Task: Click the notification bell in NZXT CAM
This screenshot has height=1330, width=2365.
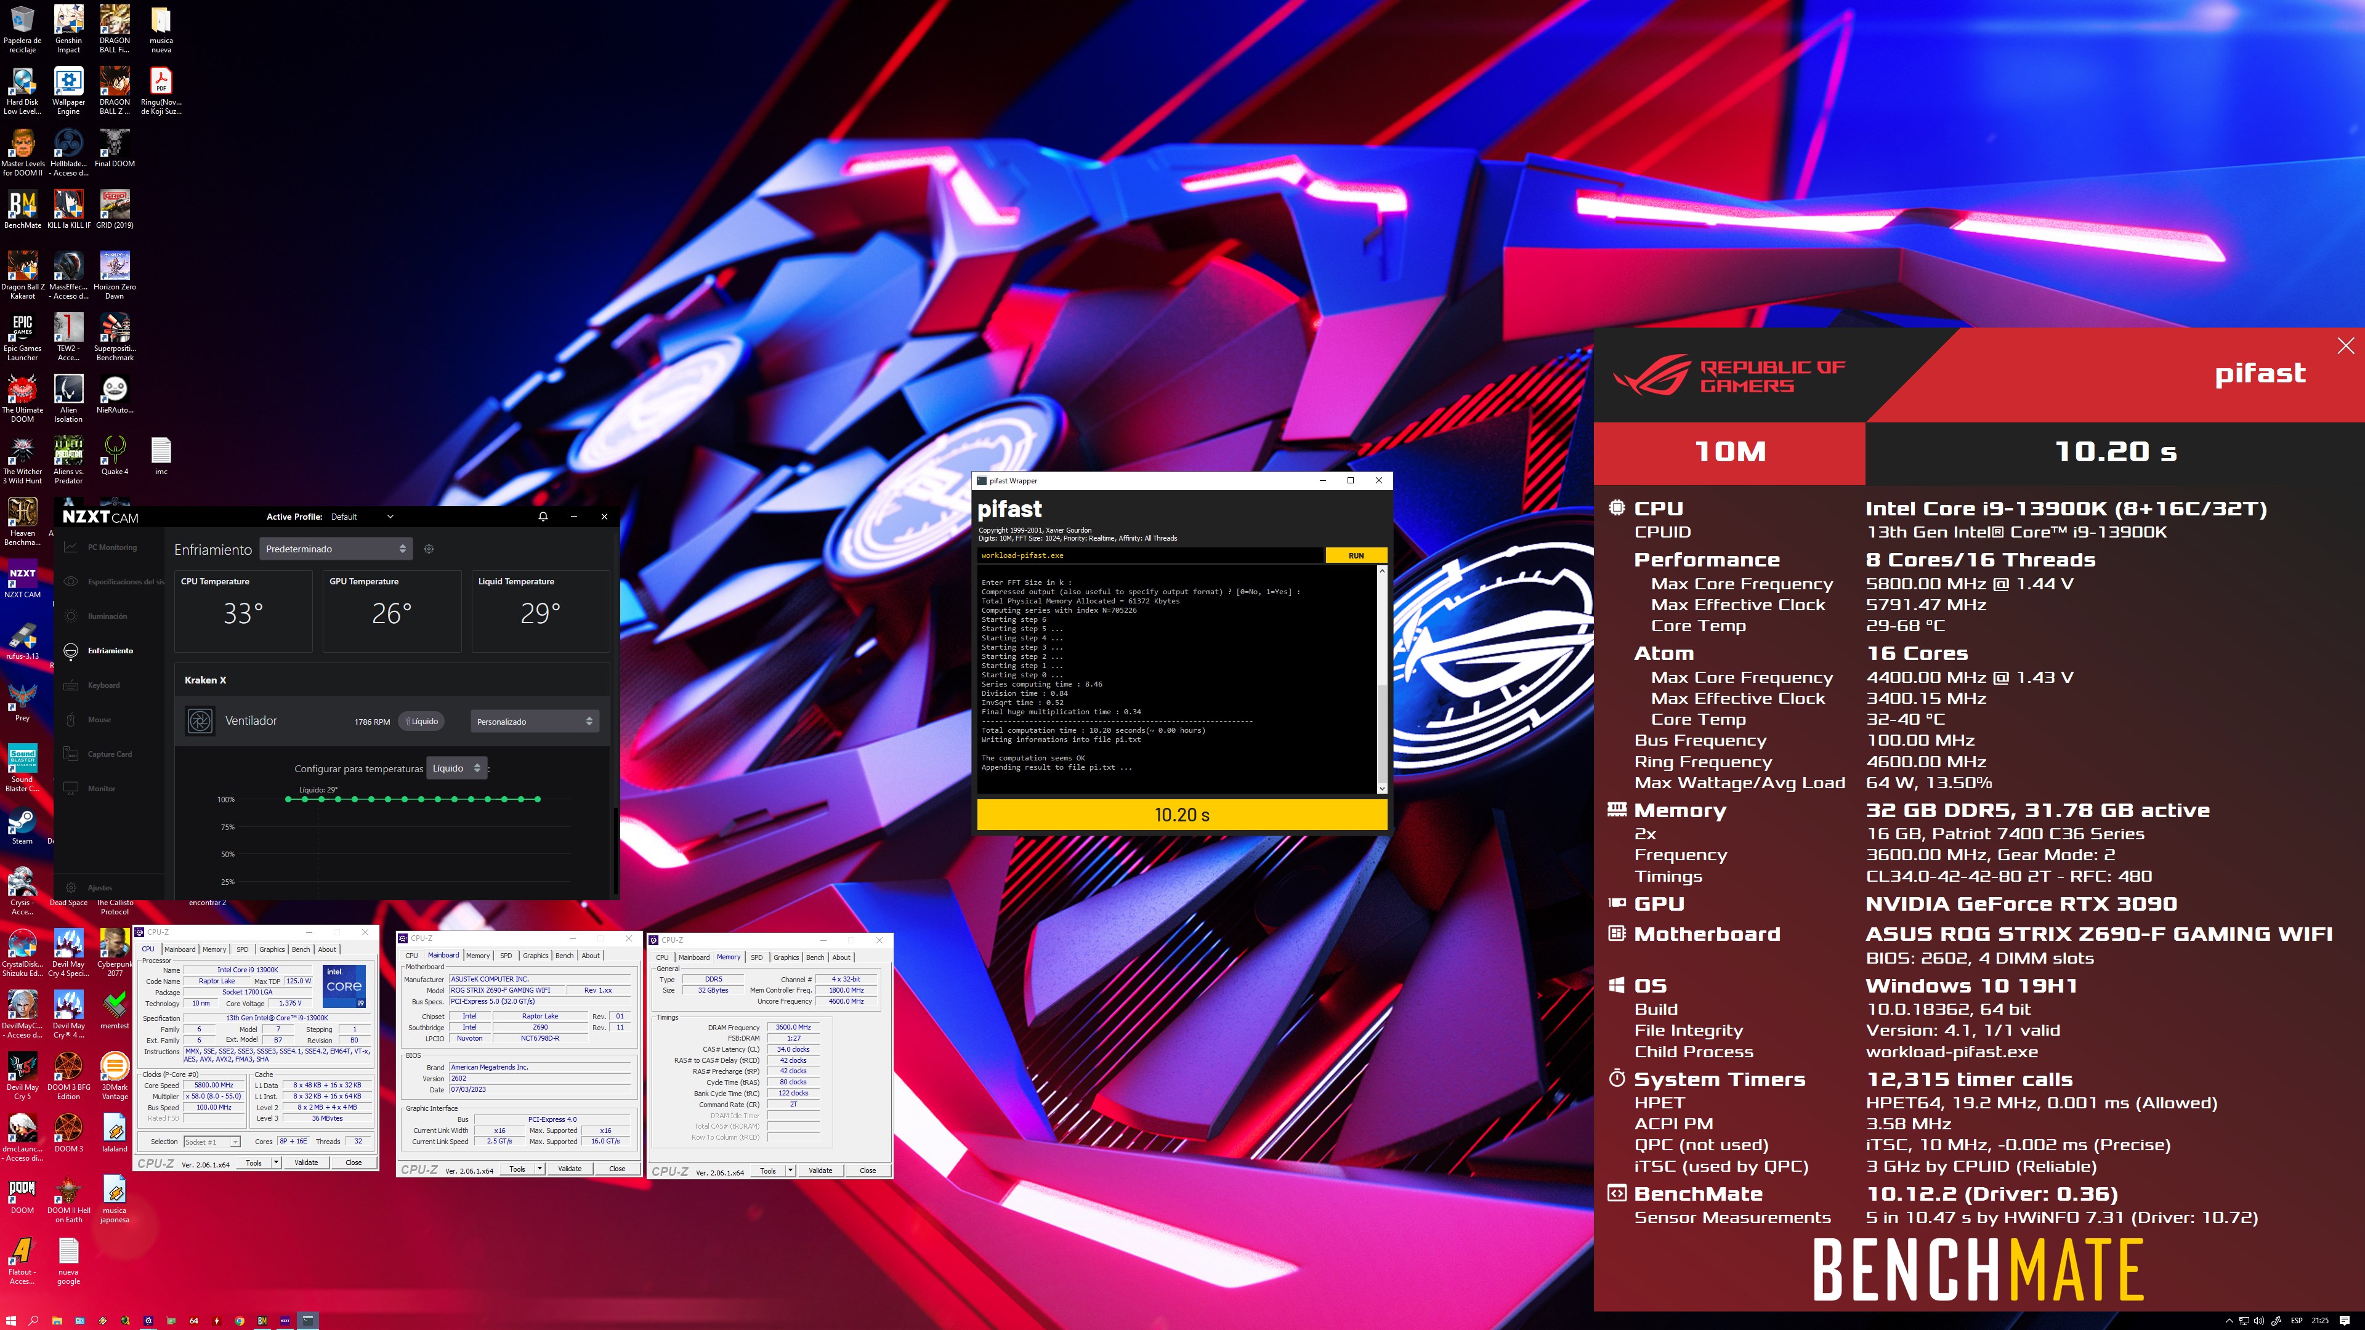Action: (543, 517)
